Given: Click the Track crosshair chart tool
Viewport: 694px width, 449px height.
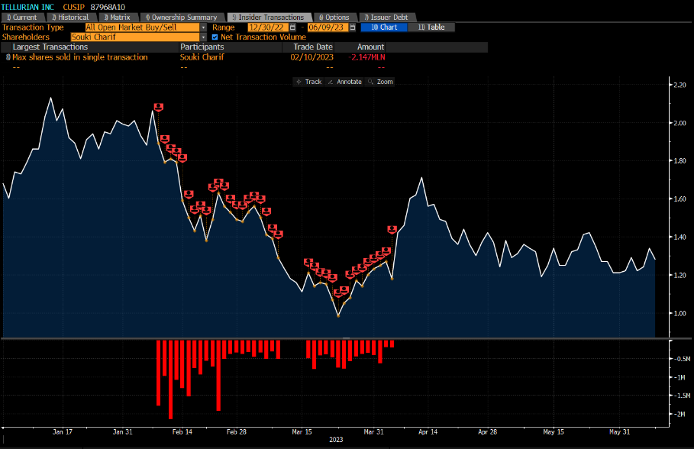Looking at the screenshot, I should [308, 82].
